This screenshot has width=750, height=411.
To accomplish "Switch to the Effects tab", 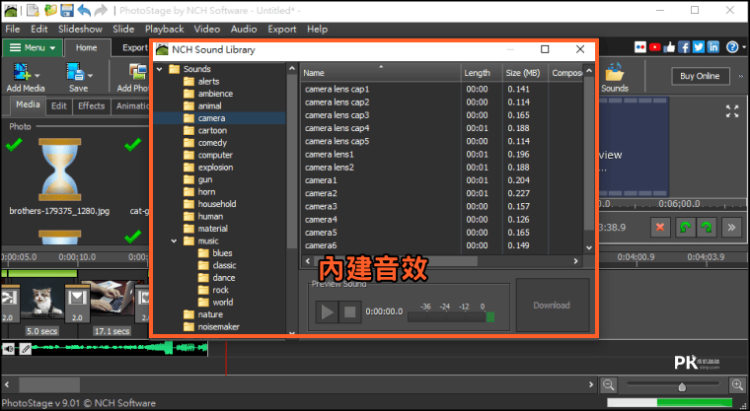I will click(92, 106).
